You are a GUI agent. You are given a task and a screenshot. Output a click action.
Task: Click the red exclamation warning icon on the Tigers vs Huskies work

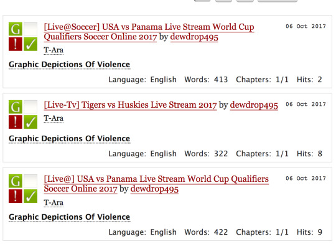coord(16,122)
